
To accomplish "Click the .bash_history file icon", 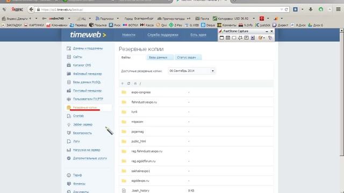I will coord(124,191).
